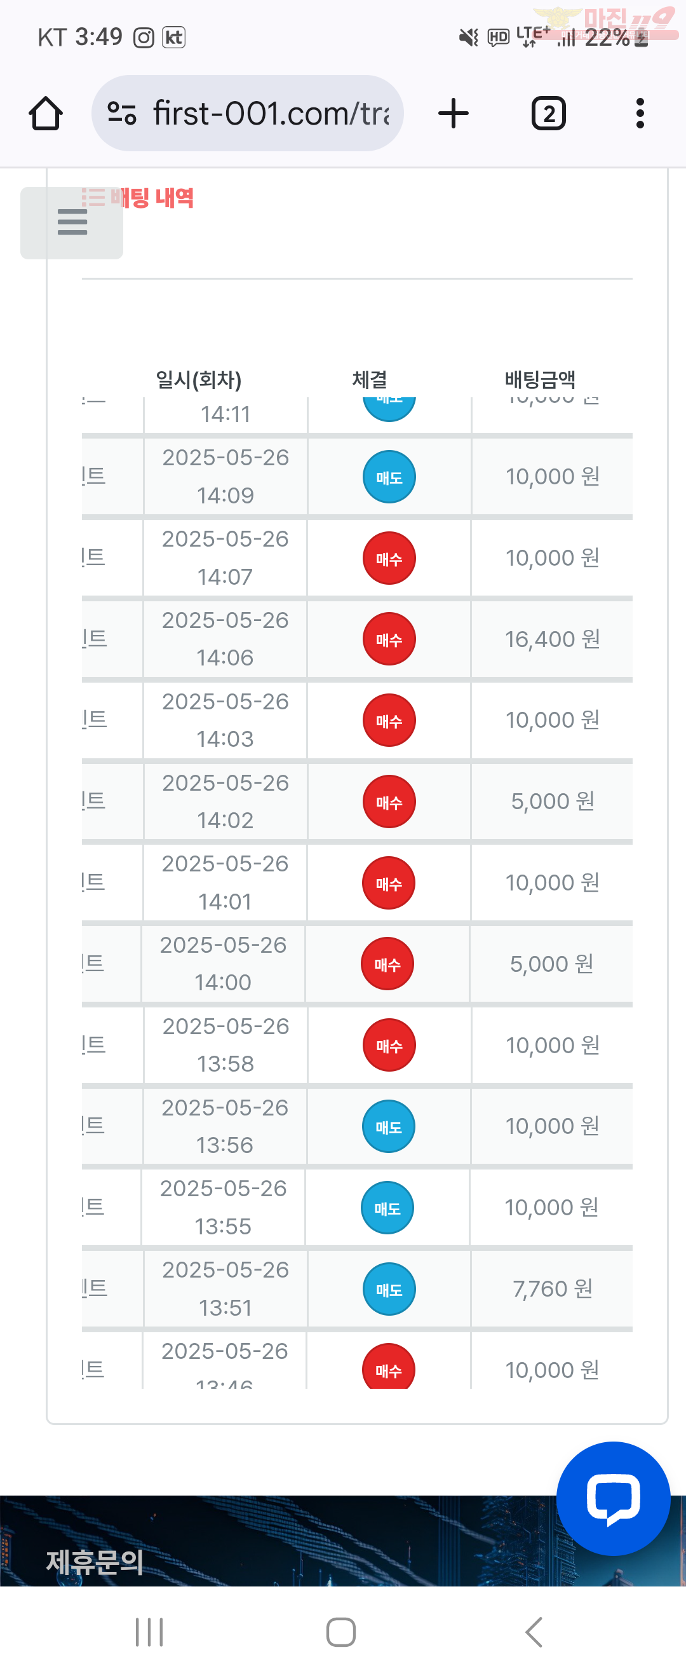
Task: Open the browser home page icon
Action: tap(46, 113)
